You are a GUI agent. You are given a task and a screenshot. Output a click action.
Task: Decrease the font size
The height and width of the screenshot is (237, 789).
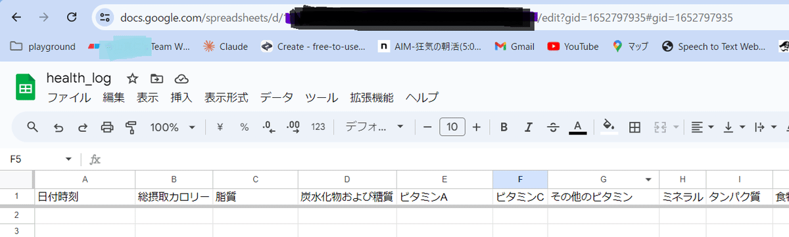[427, 127]
